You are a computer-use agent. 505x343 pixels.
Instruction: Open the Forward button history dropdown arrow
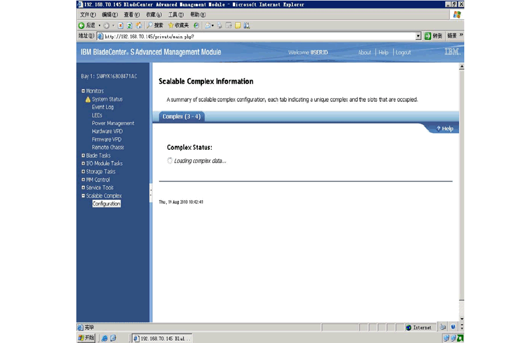tap(113, 25)
